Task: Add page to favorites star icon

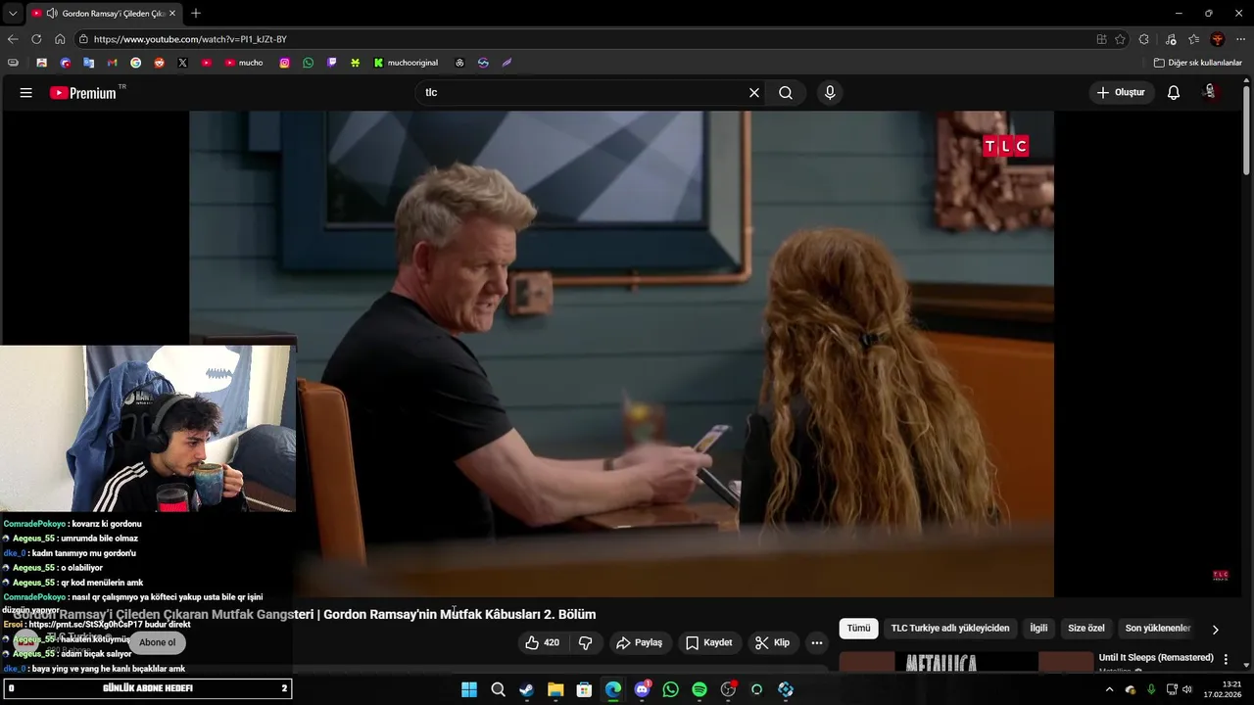Action: pyautogui.click(x=1121, y=39)
